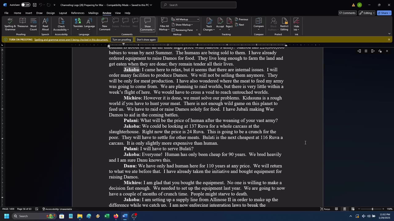
Task: Close the Read Aloud control bar
Action: pos(387,51)
